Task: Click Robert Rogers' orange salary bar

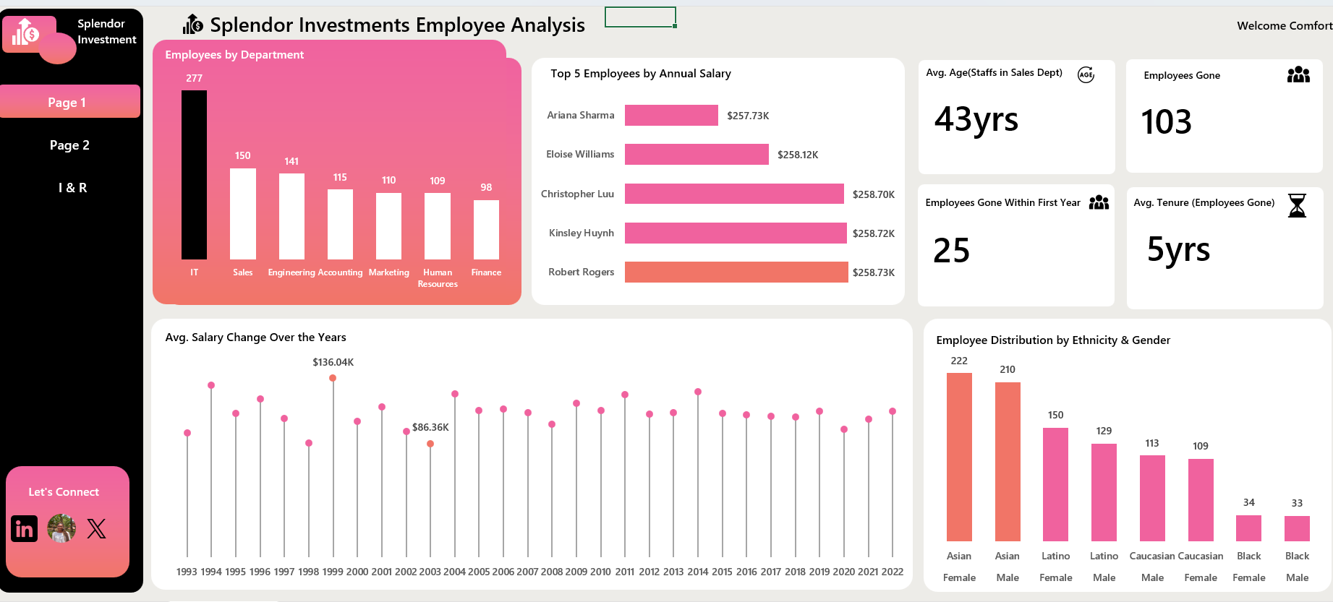Action: click(x=736, y=272)
